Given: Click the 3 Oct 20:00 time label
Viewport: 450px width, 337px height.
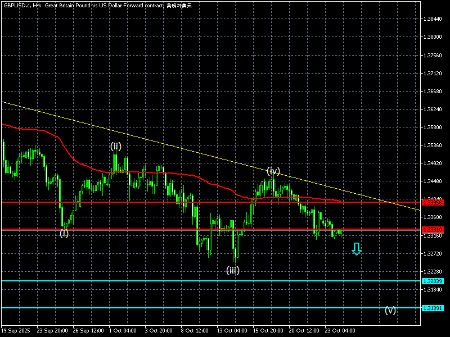Looking at the screenshot, I should 159,331.
